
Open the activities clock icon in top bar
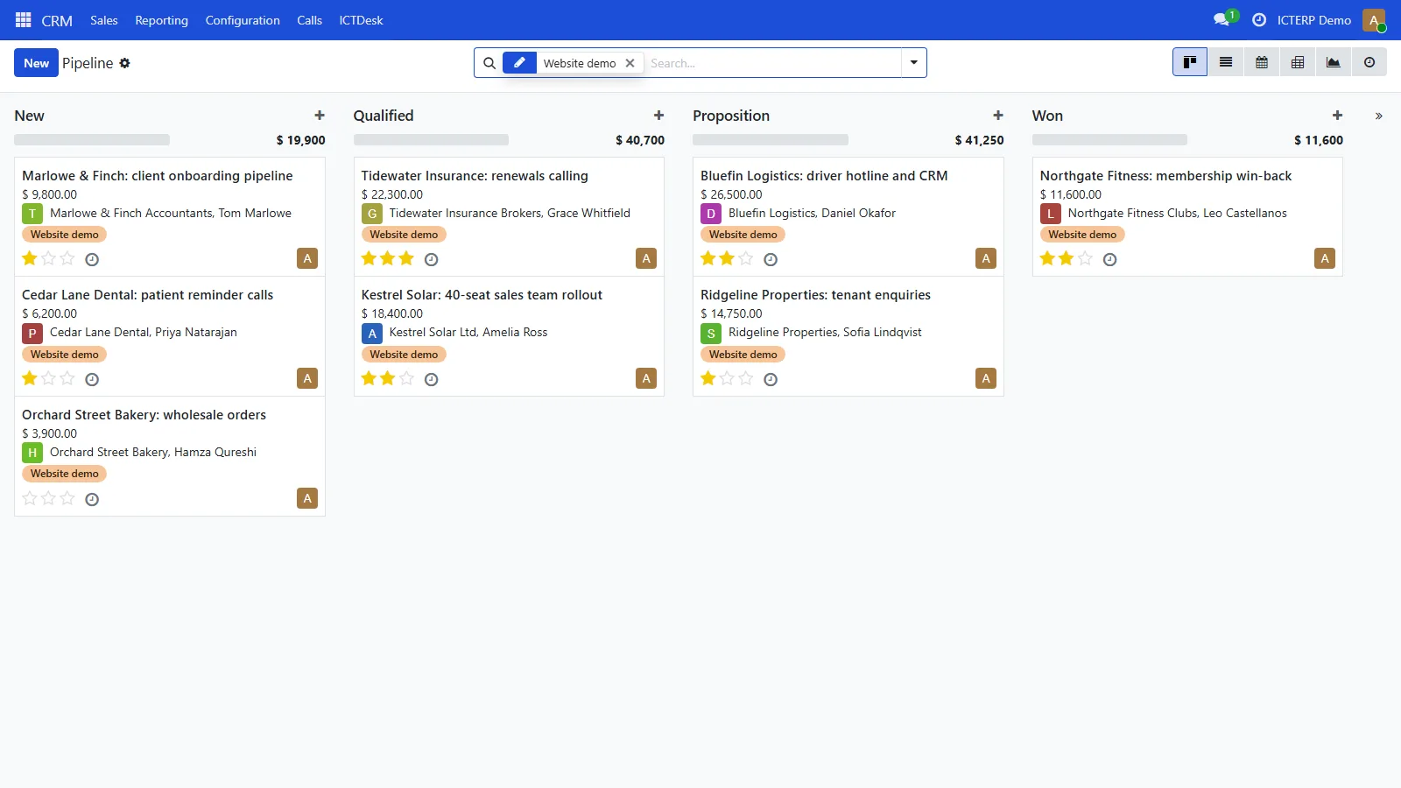click(1259, 19)
